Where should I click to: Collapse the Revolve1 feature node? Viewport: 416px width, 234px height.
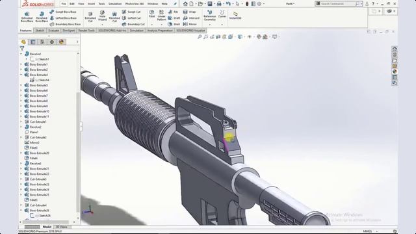21,54
